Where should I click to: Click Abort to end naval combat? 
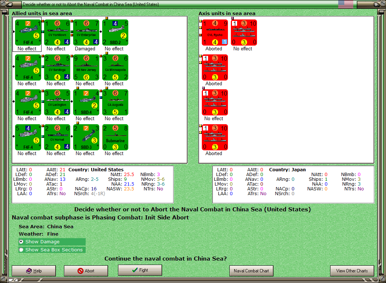click(x=86, y=271)
